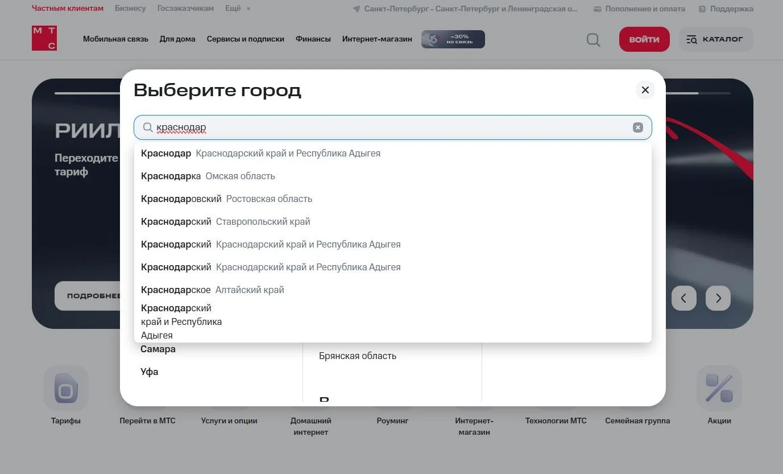Open Домашний интернет shortcut

311,427
